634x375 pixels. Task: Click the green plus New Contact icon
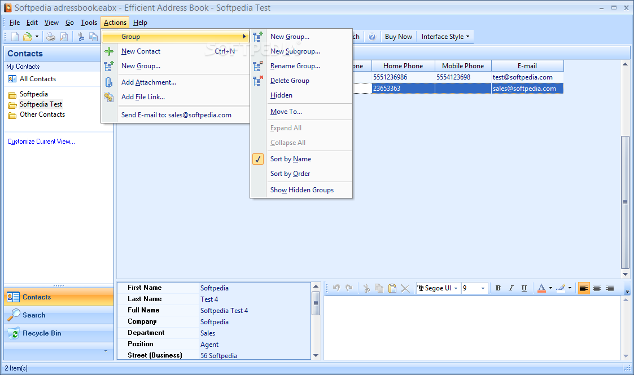point(109,51)
